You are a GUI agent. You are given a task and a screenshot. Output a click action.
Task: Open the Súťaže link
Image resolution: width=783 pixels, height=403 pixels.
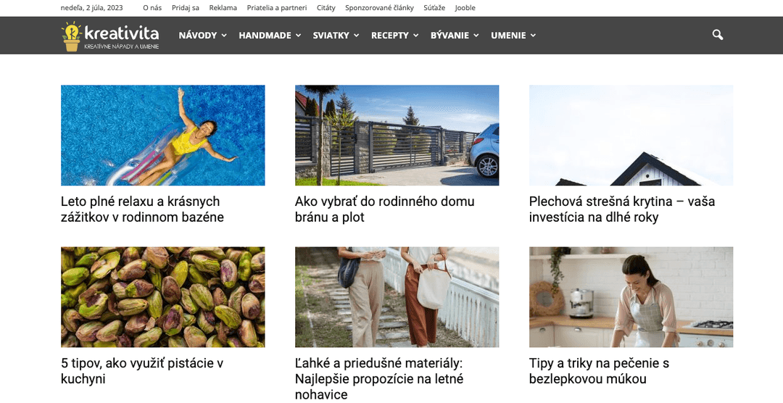tap(434, 8)
